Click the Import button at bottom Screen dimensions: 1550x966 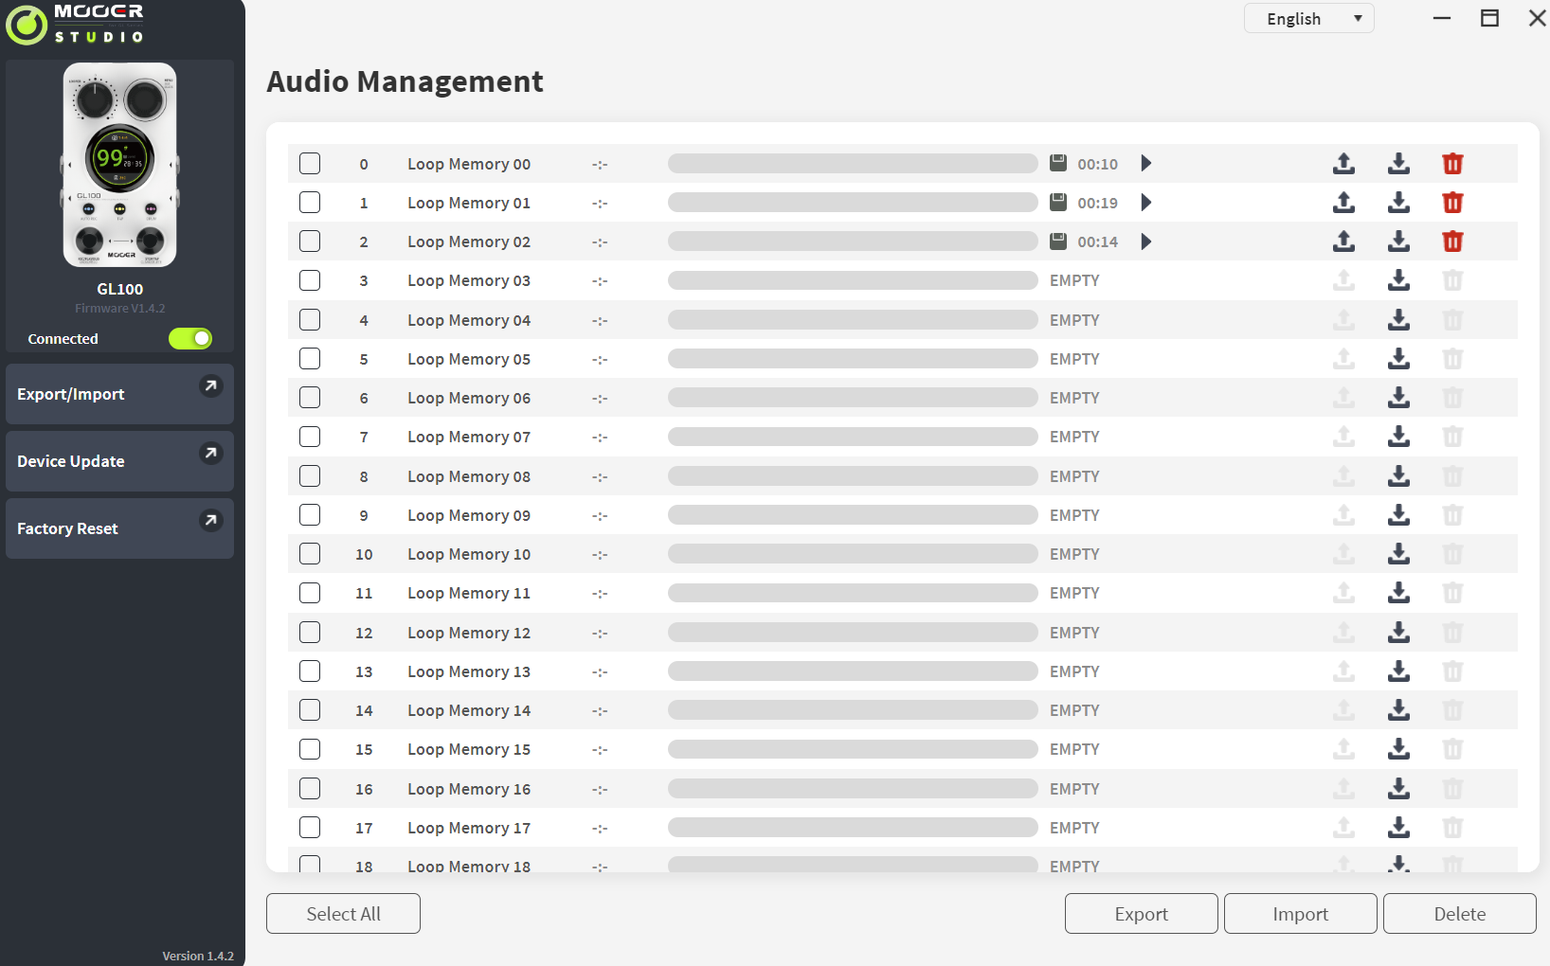[1300, 914]
